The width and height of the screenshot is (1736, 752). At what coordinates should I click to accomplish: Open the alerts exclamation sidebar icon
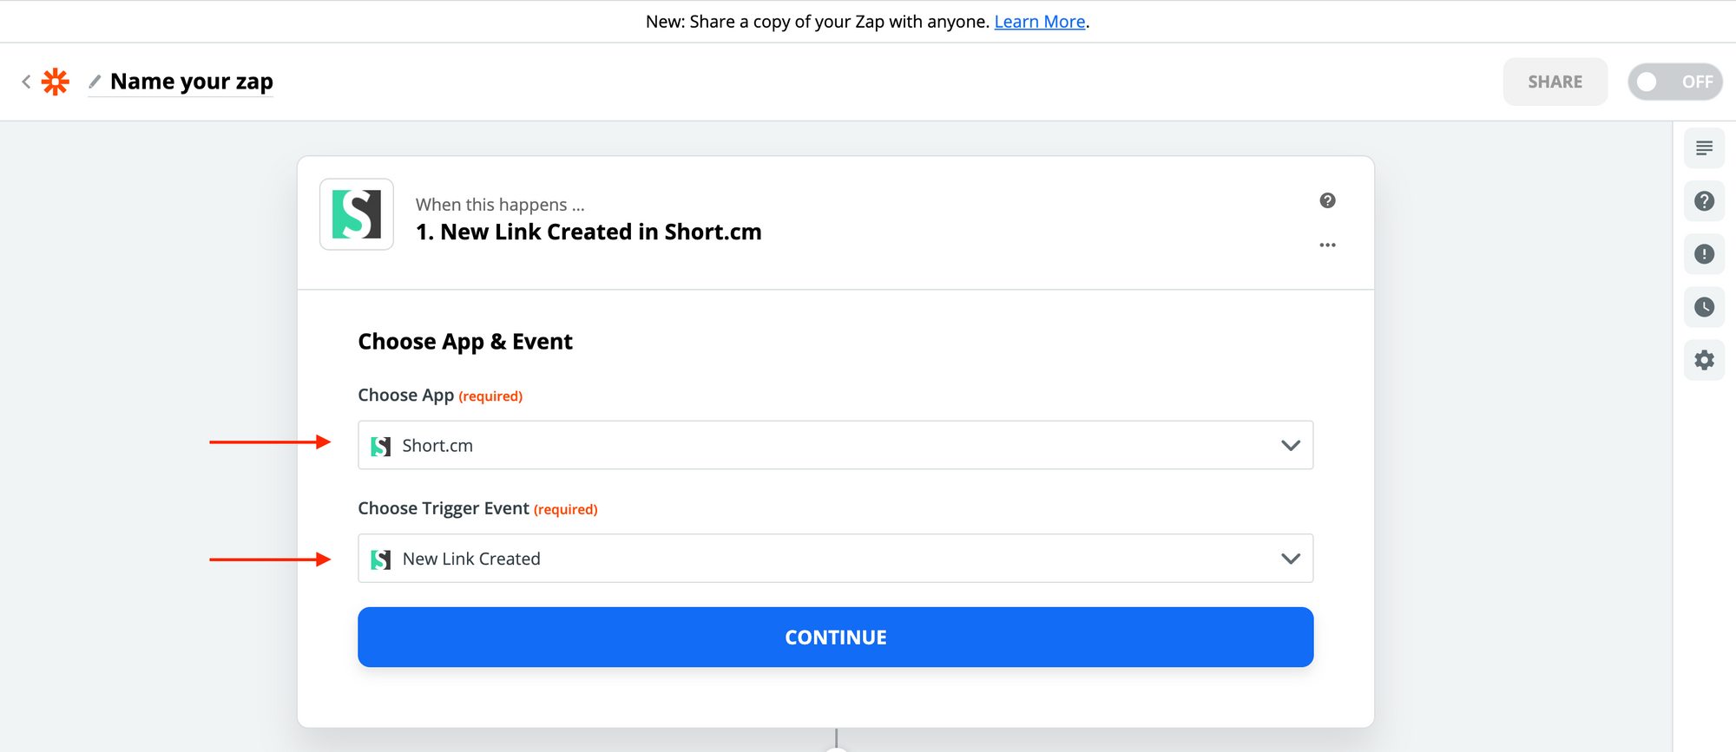point(1704,254)
